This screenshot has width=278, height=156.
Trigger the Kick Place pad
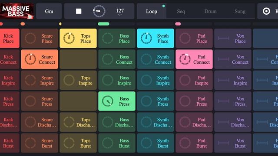coord(10,39)
